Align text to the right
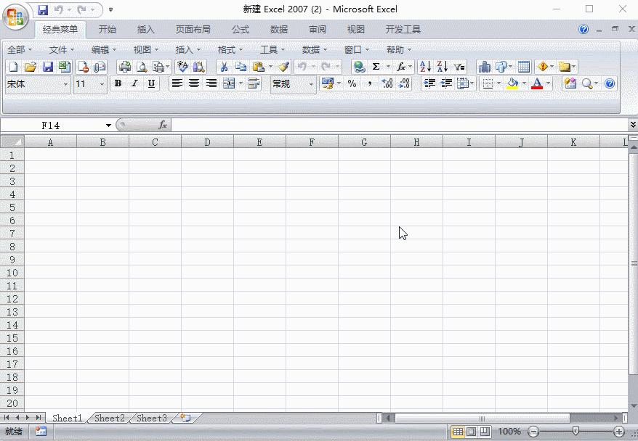This screenshot has height=441, width=638. point(211,83)
